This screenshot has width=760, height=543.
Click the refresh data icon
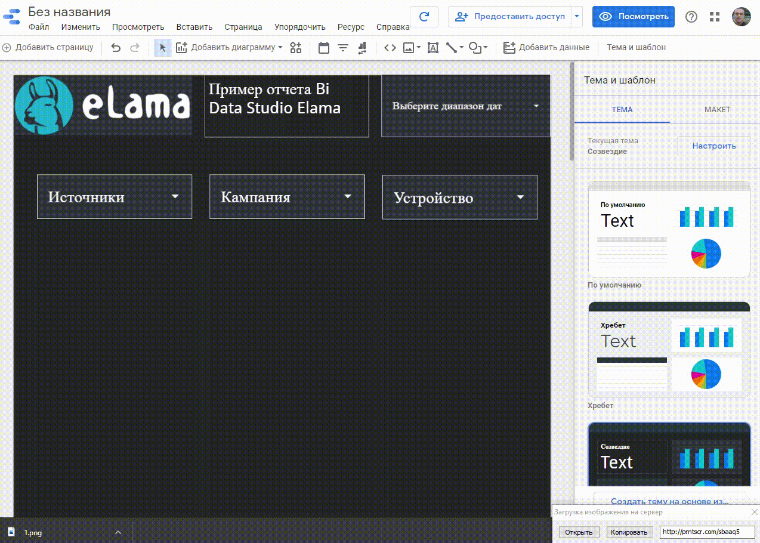pos(424,17)
